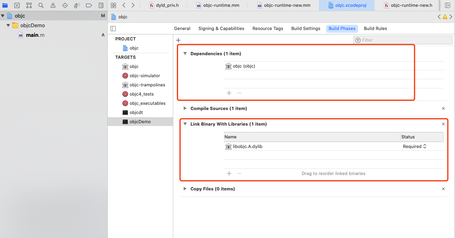Open the Report navigator
Screen dimensions: 455x238
coord(101,5)
